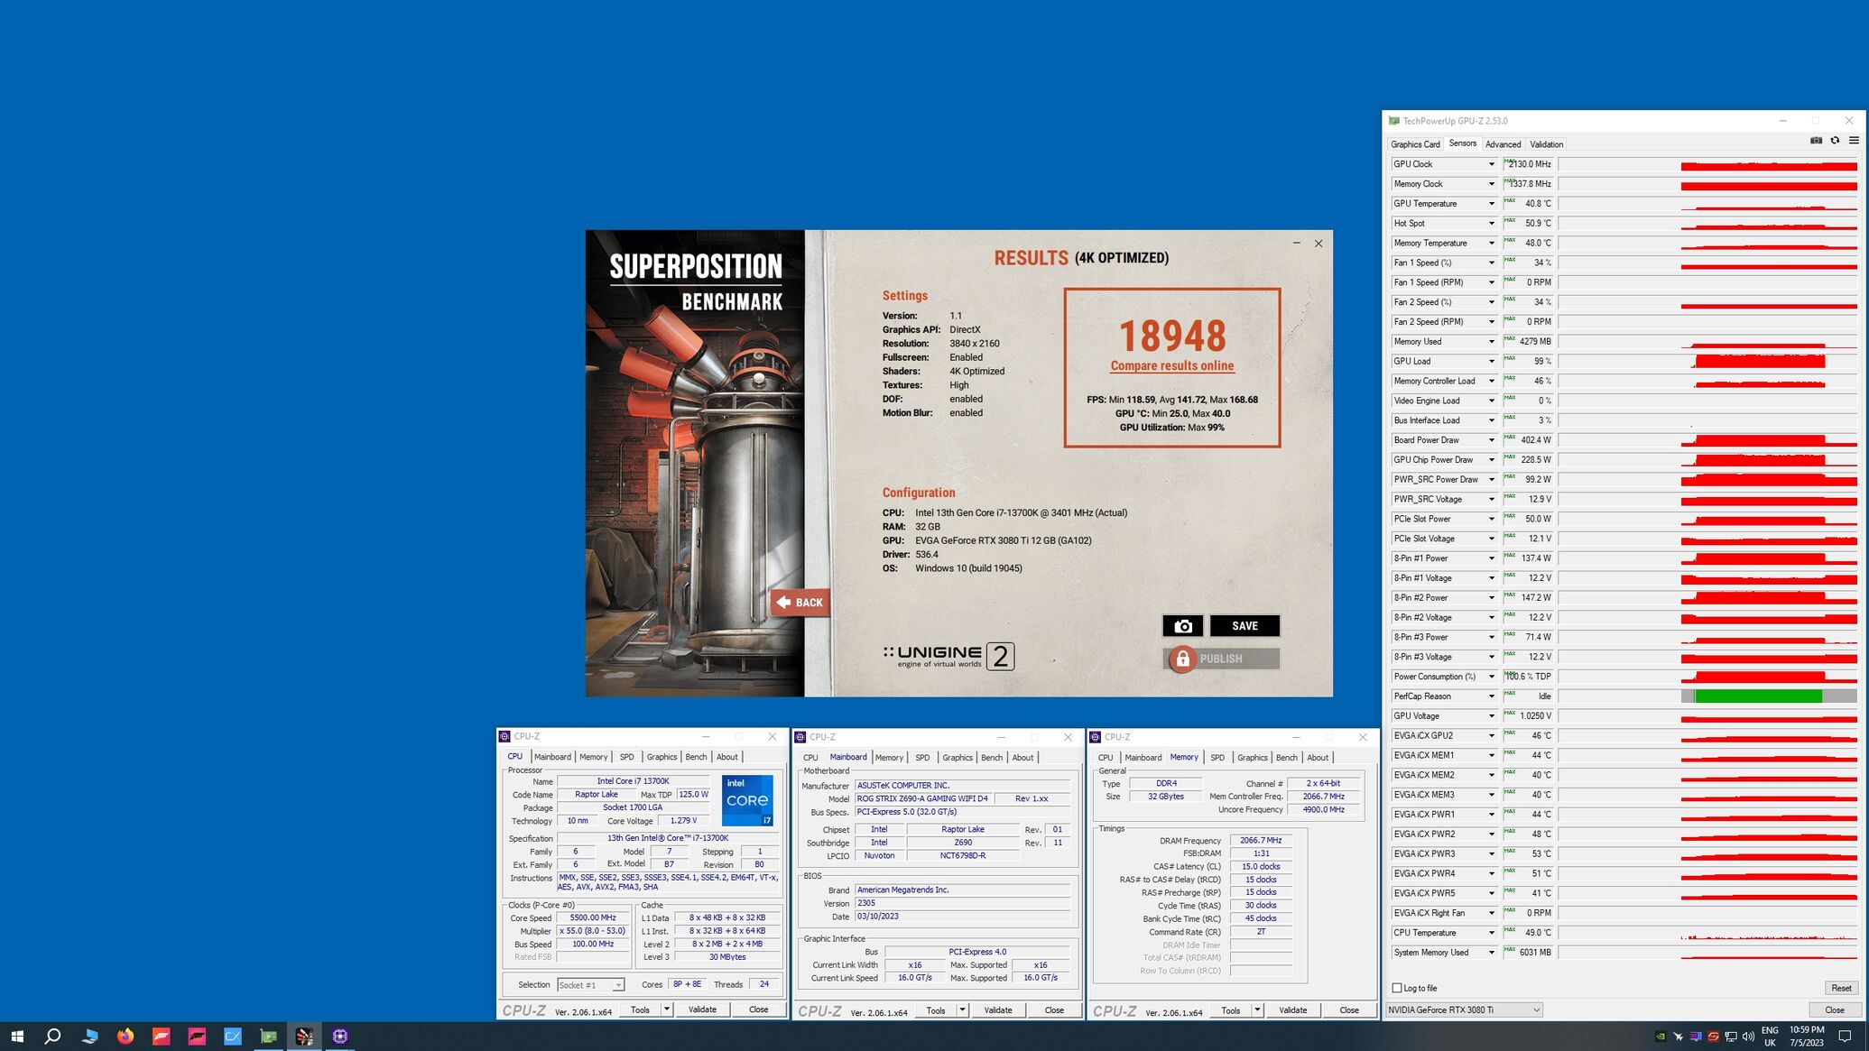
Task: Expand the Socket #1 selection dropdown
Action: pos(618,985)
